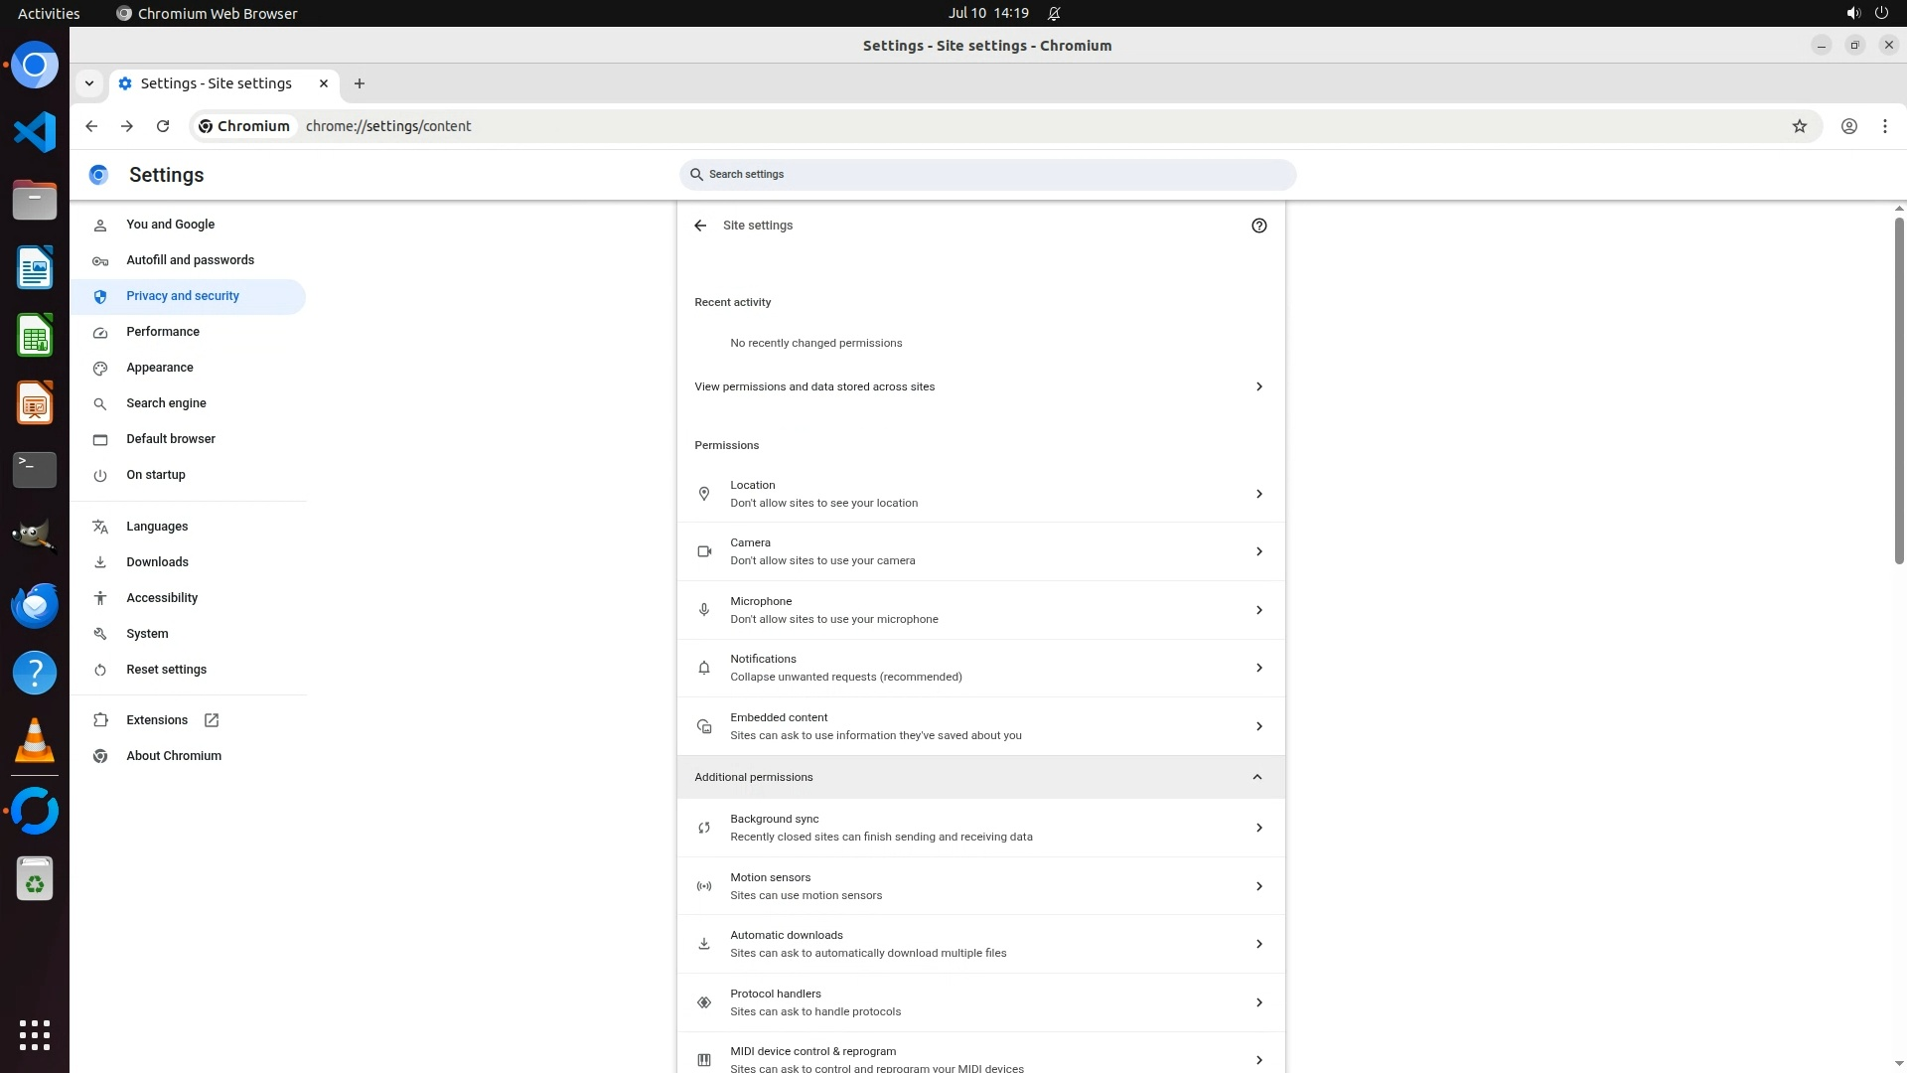Collapse the Additional permissions section
The image size is (1907, 1073).
pyautogui.click(x=1256, y=777)
